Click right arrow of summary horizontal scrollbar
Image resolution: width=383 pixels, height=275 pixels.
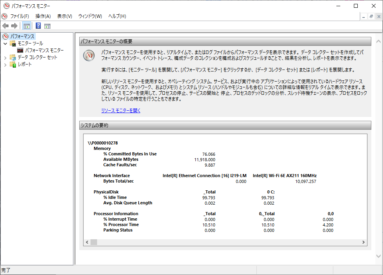pyautogui.click(x=364, y=242)
